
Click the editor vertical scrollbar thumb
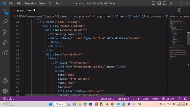pyautogui.click(x=189, y=39)
